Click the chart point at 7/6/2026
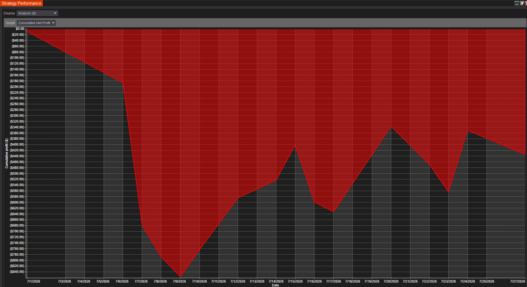Screen dimensions: 527x287 [123, 83]
